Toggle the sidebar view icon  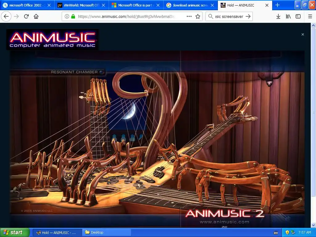(x=298, y=16)
